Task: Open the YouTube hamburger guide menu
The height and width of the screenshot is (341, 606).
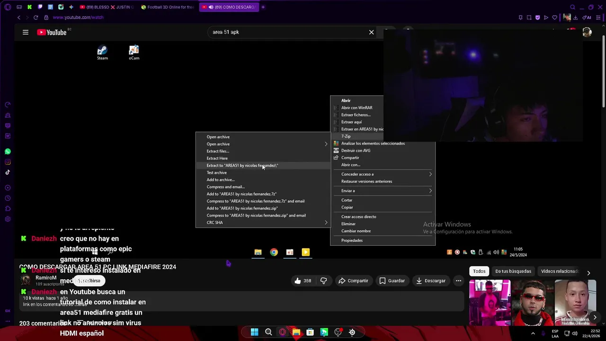Action: pos(26,32)
